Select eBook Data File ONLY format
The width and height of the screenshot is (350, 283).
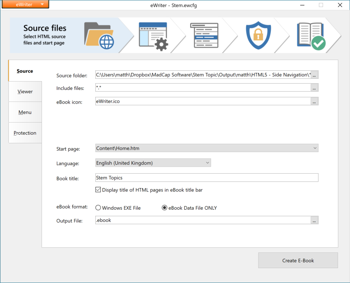[x=165, y=208]
